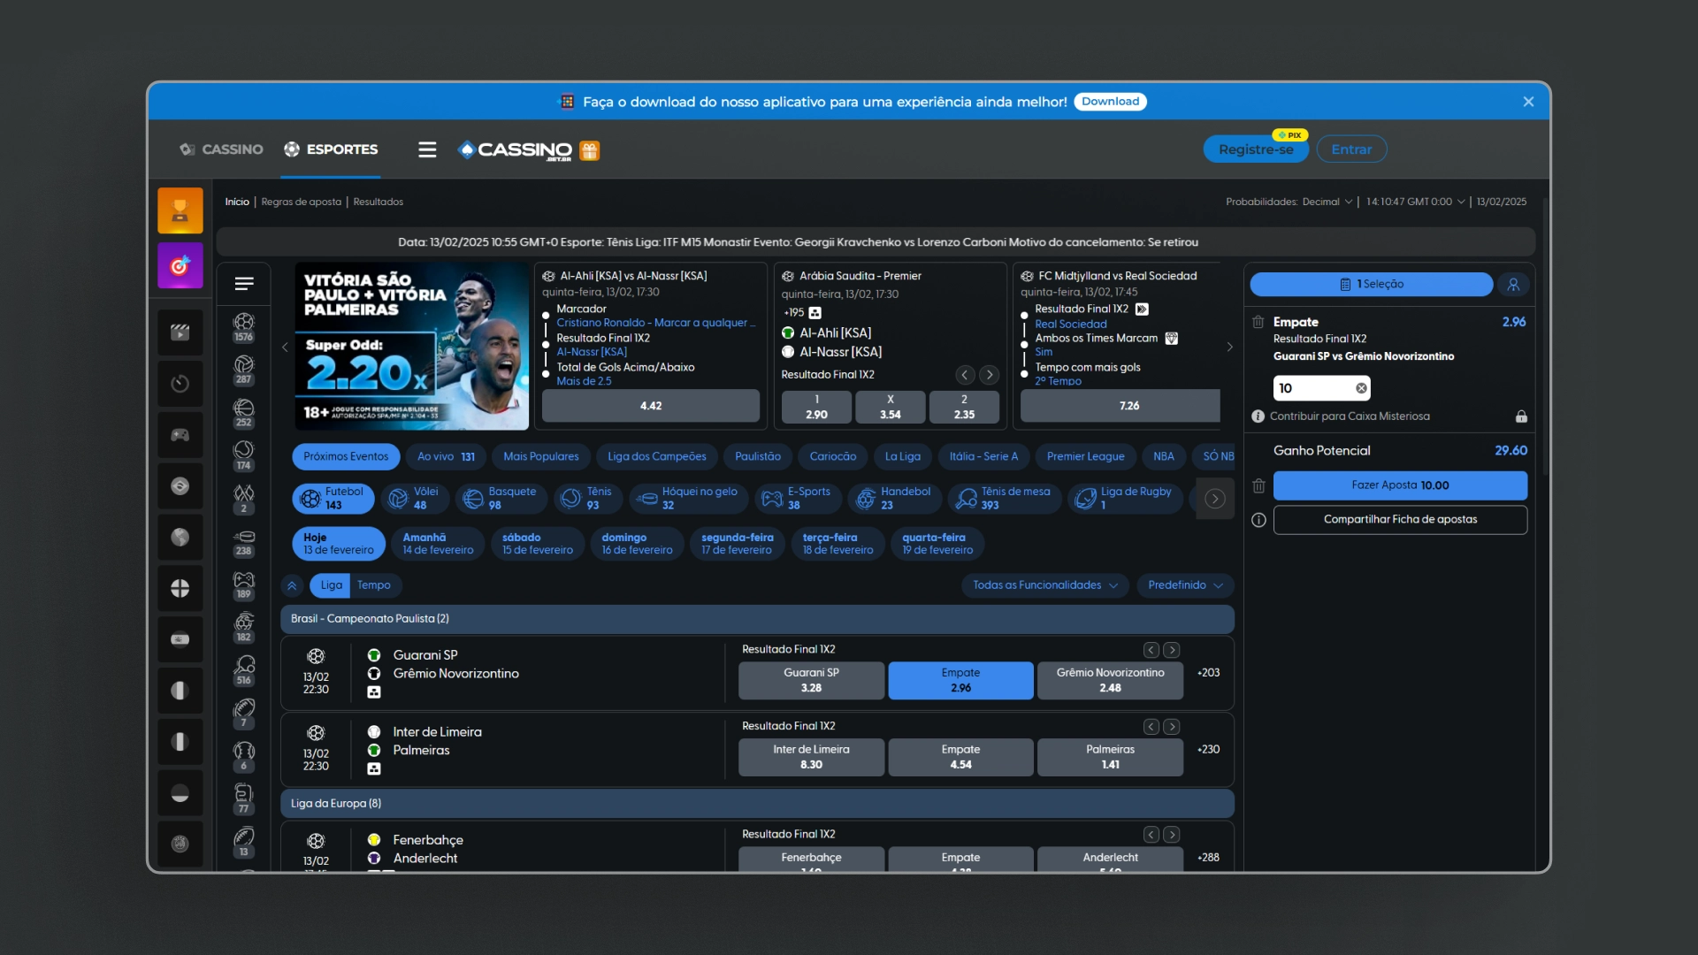Click the orange gift box icon
The width and height of the screenshot is (1698, 955).
tap(590, 150)
